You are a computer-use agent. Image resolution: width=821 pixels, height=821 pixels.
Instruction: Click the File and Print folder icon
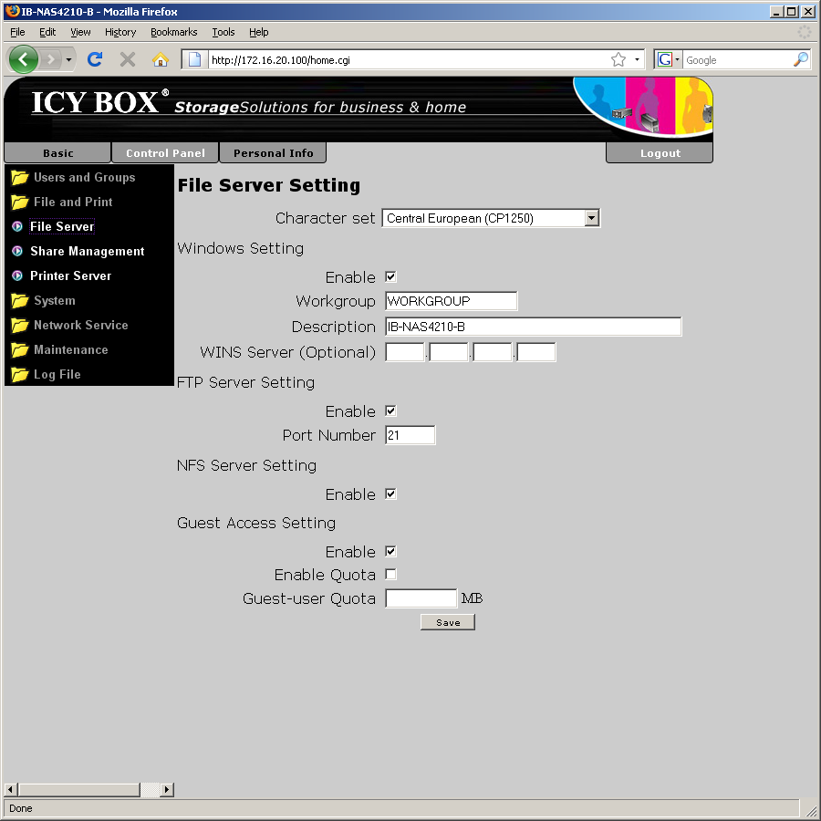pyautogui.click(x=19, y=203)
